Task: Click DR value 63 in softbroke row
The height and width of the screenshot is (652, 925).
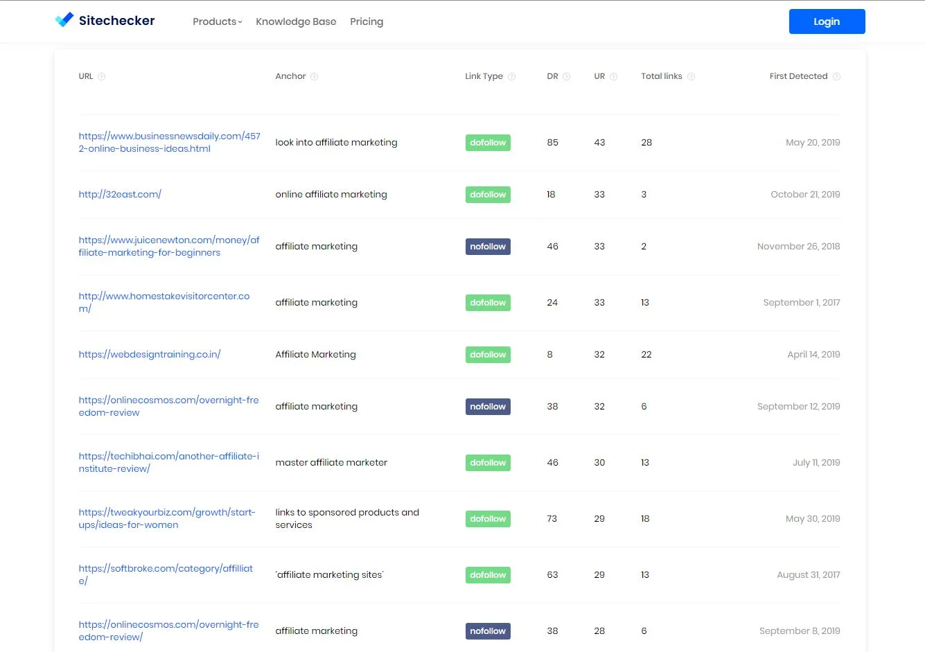Action: tap(552, 574)
